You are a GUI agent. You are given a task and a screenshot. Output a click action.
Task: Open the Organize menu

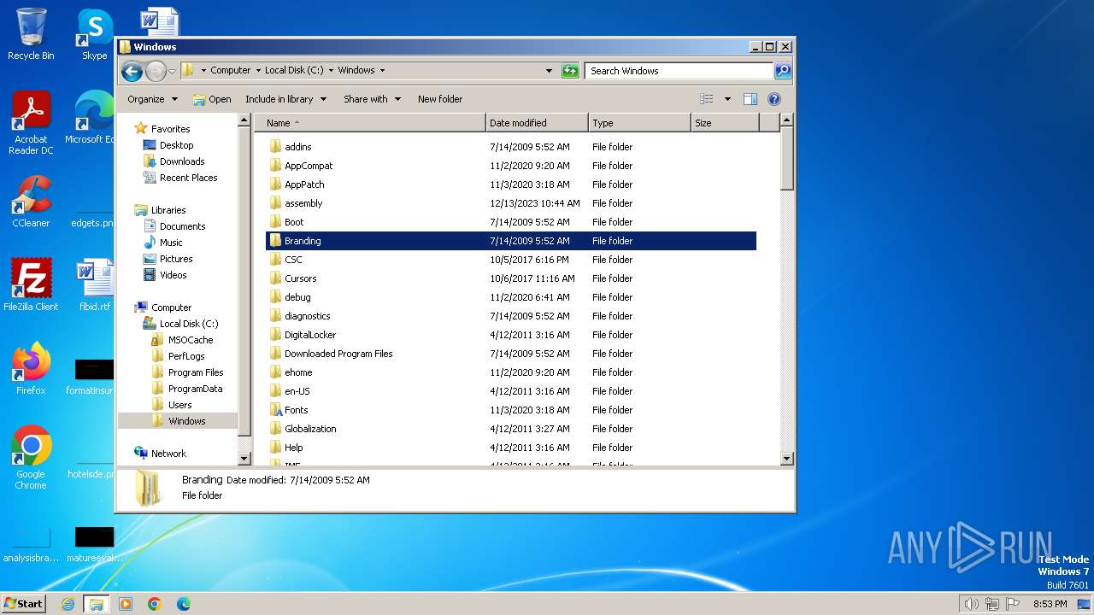coord(152,99)
